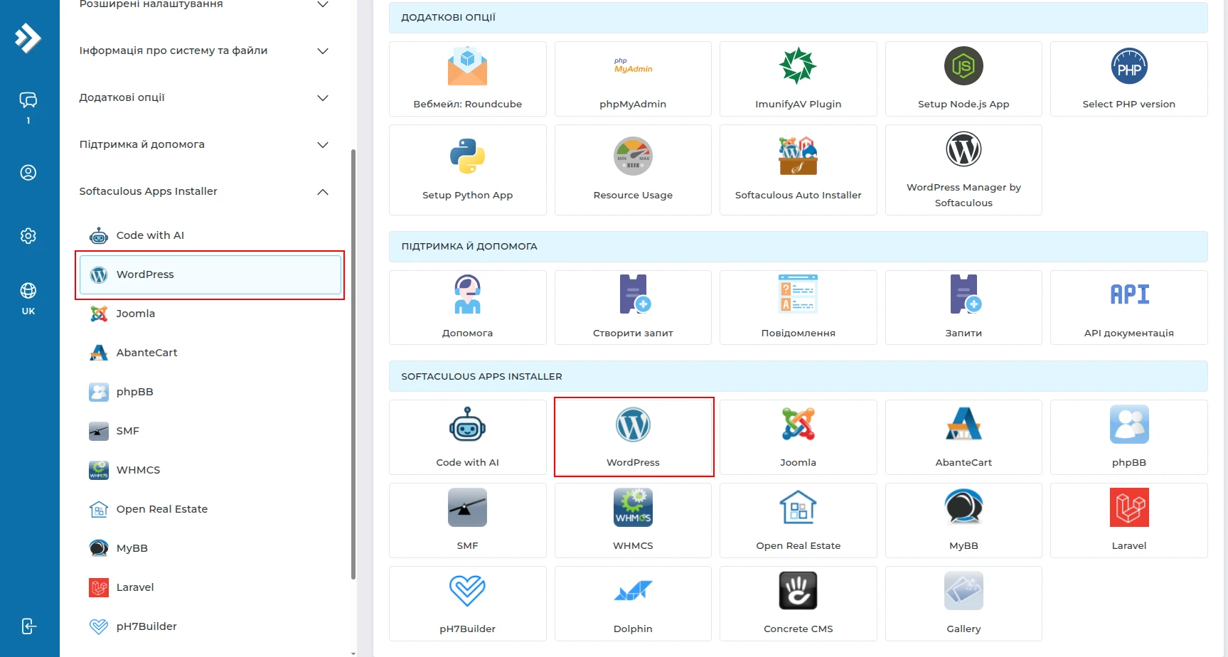
Task: Select pH7Builder tile in main grid
Action: [x=468, y=604]
